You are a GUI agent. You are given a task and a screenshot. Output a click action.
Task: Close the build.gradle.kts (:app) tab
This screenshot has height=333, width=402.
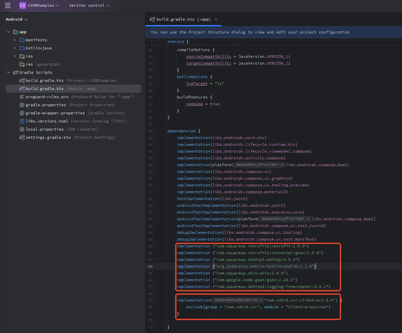(216, 19)
